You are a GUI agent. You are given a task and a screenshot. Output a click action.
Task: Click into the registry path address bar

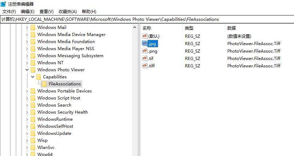click(147, 19)
